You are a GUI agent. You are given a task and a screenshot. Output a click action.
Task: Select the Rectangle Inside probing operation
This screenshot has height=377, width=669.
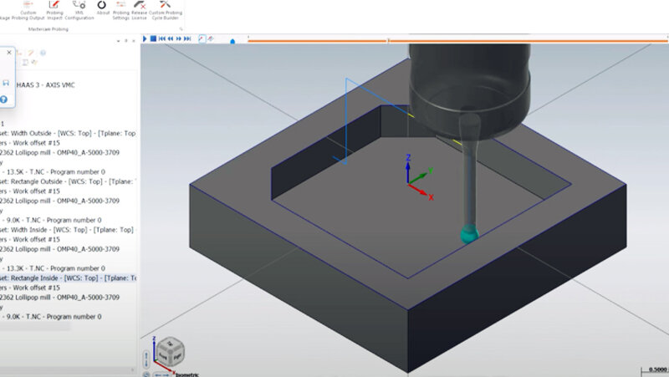point(67,278)
